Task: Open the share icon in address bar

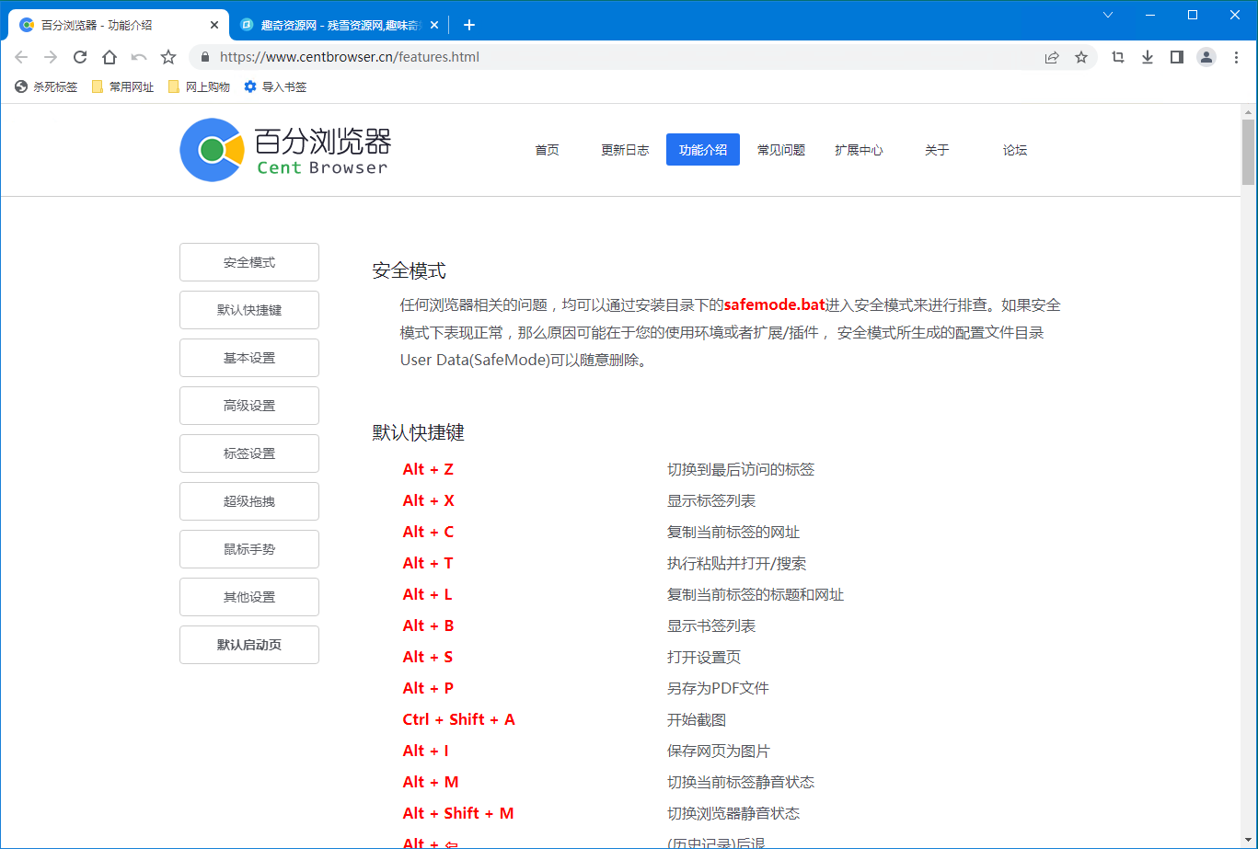Action: [1052, 56]
